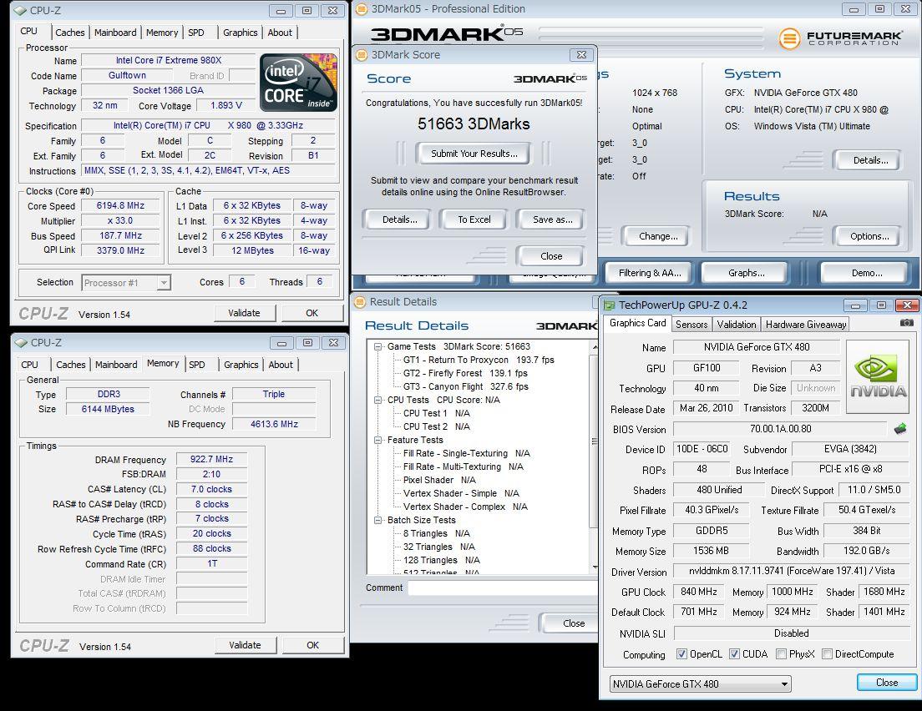The height and width of the screenshot is (711, 922).
Task: Open Mainboard tab in top CPU-Z window
Action: (115, 33)
